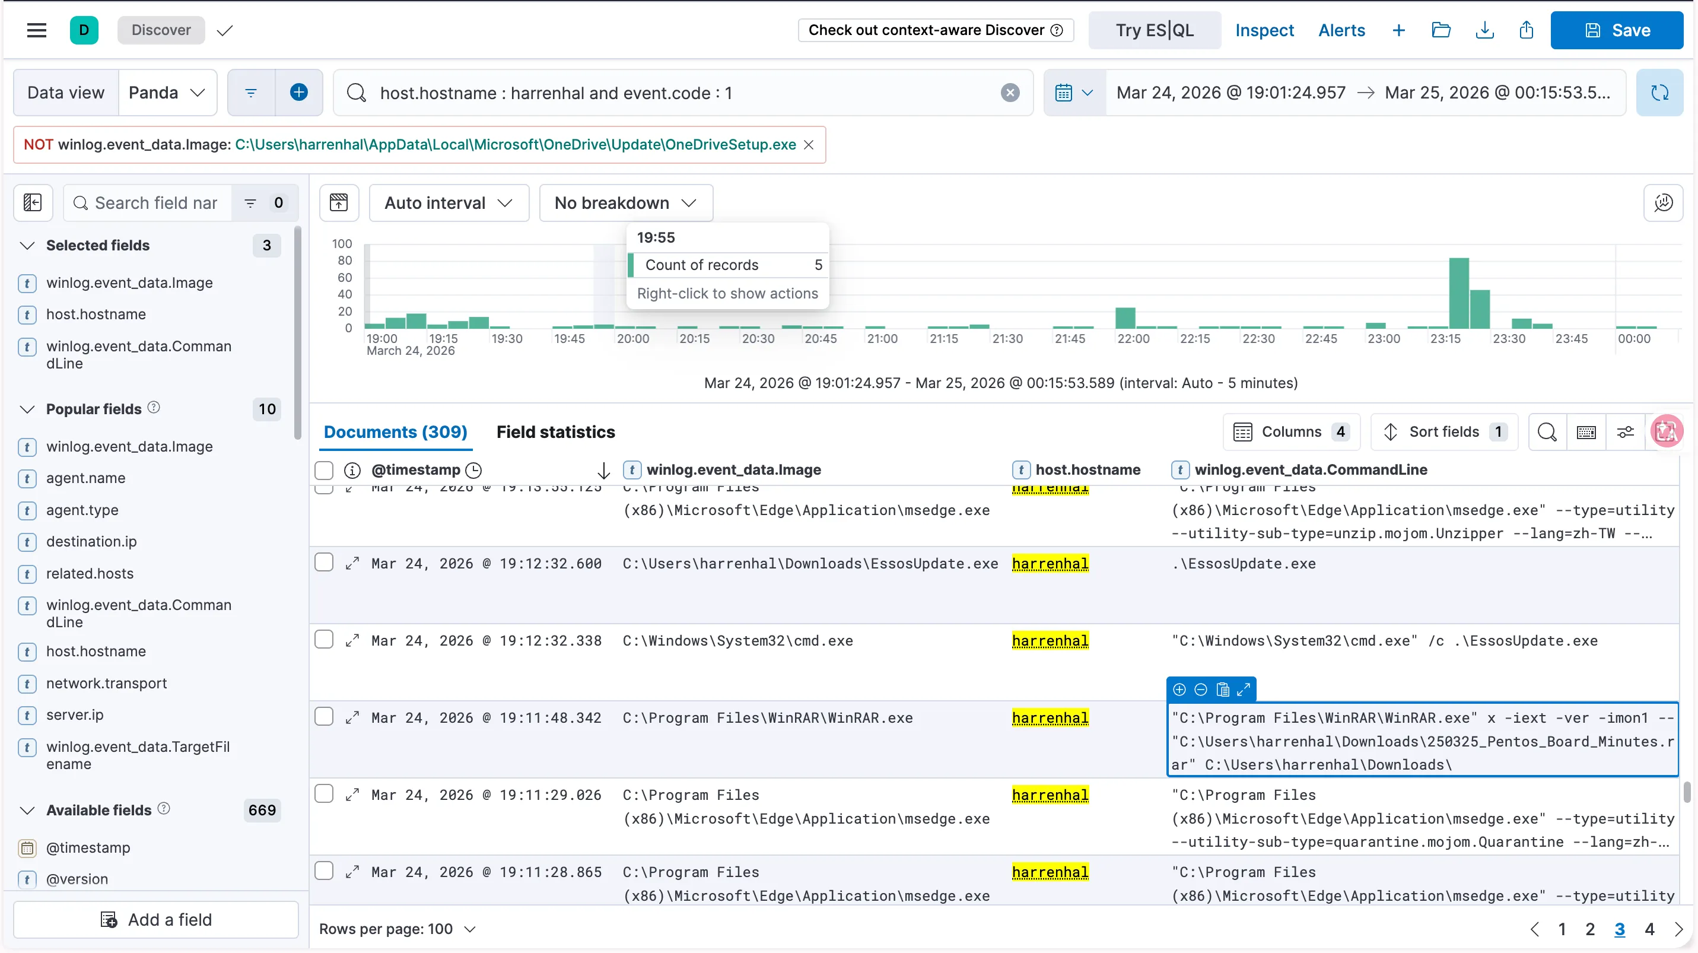Start a new Discover session with plus icon
The height and width of the screenshot is (953, 1698).
[x=1398, y=30]
